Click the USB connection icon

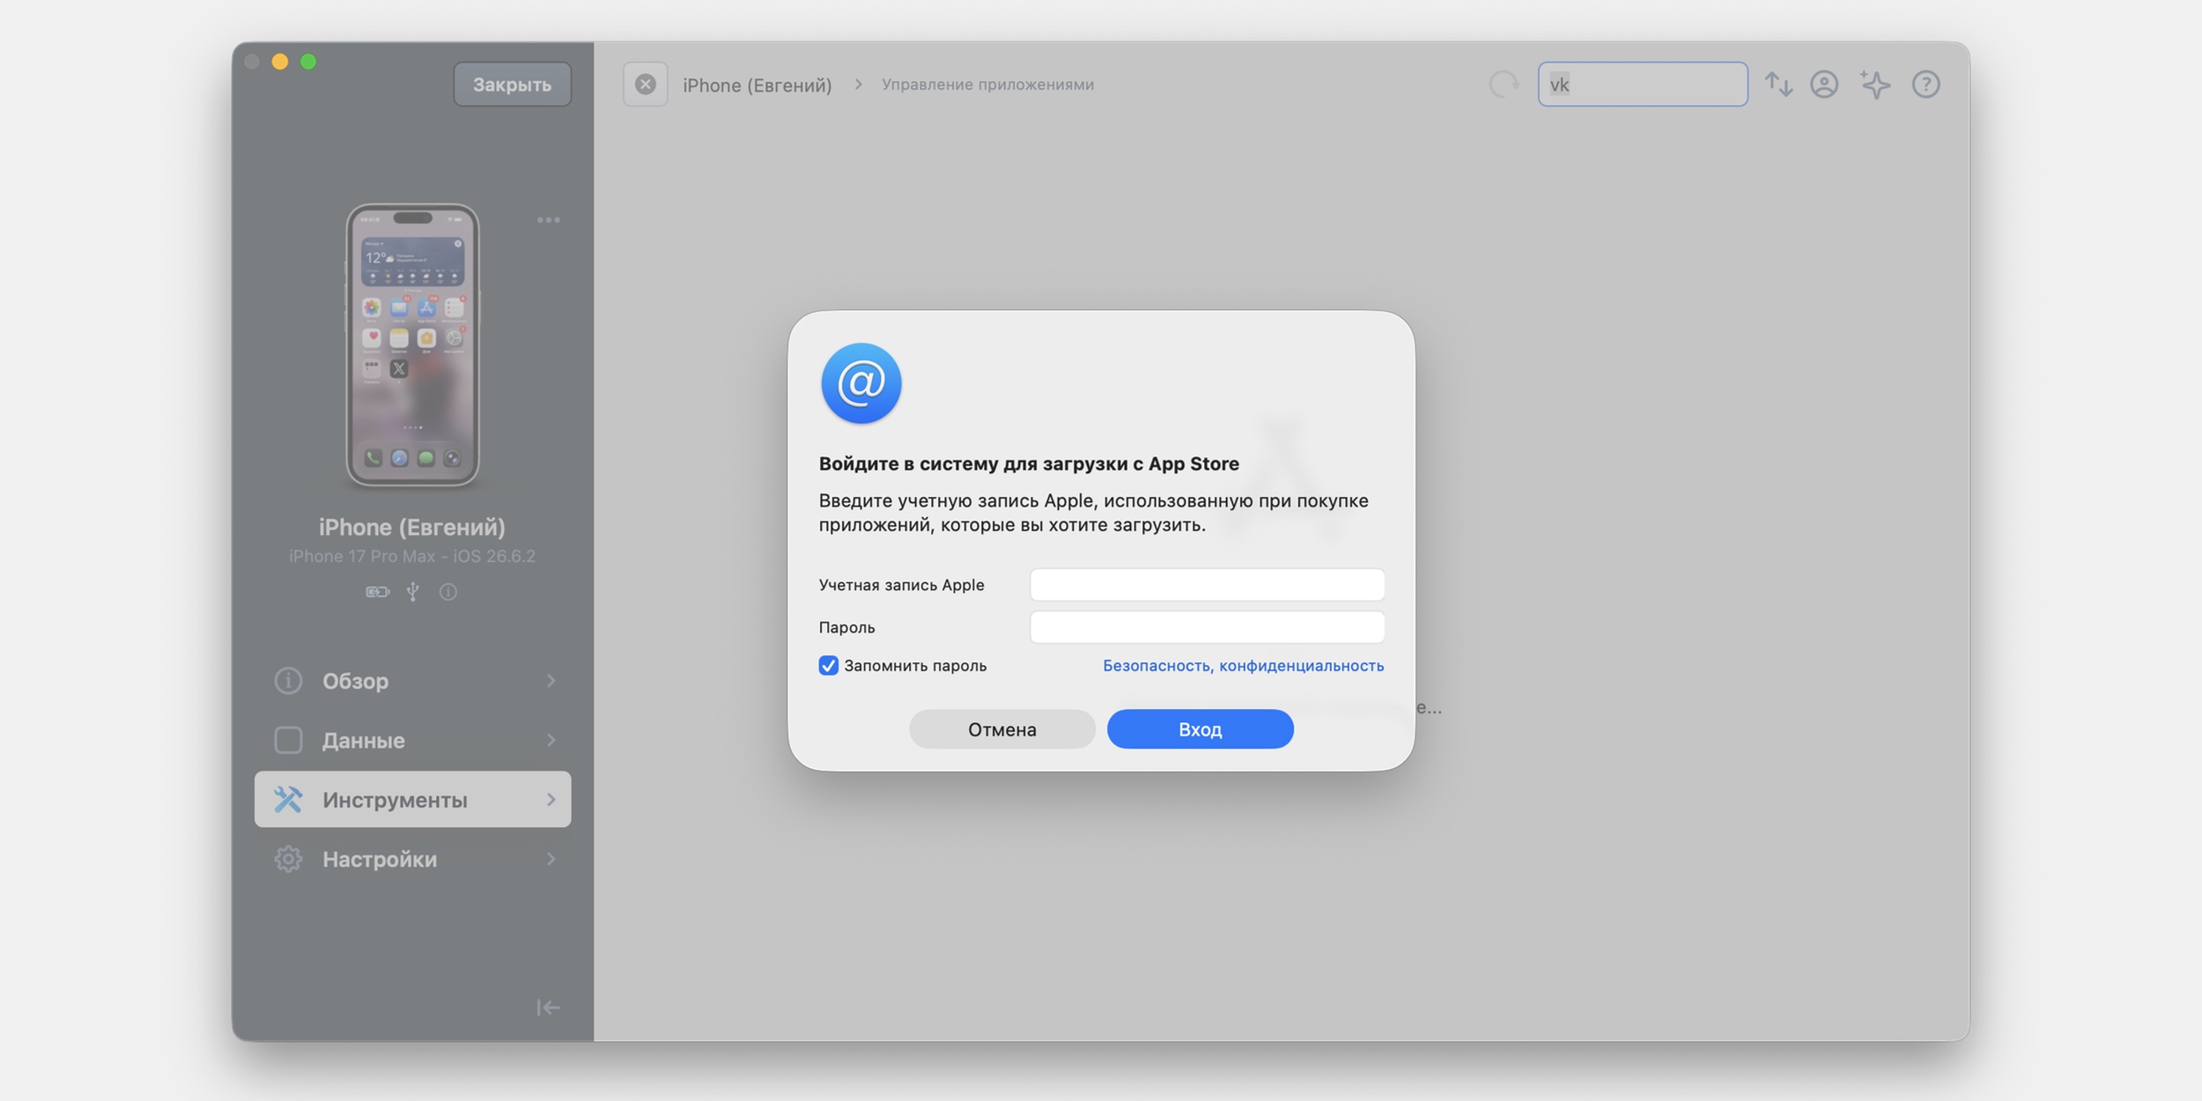[412, 592]
